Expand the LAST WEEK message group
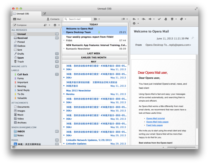This screenshot has width=209, height=164. click(x=94, y=53)
